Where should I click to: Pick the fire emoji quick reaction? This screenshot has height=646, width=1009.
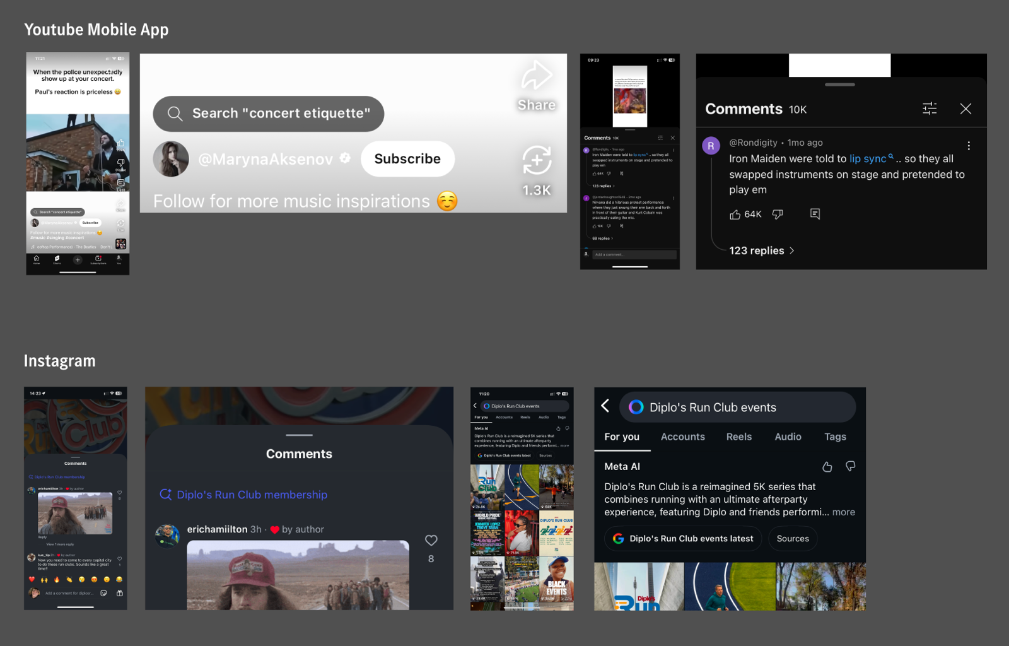(57, 579)
